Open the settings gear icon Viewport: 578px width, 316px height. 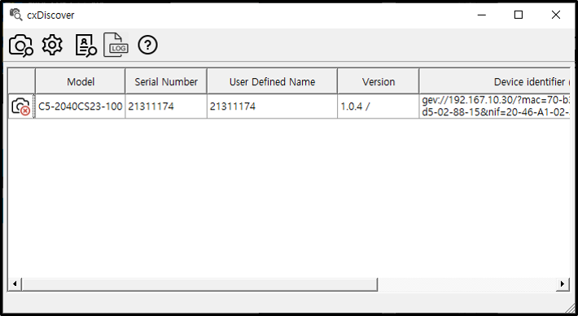52,45
